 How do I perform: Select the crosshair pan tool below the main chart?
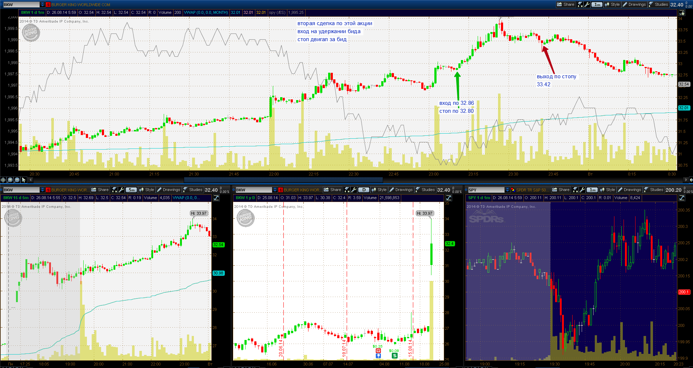(x=3, y=180)
